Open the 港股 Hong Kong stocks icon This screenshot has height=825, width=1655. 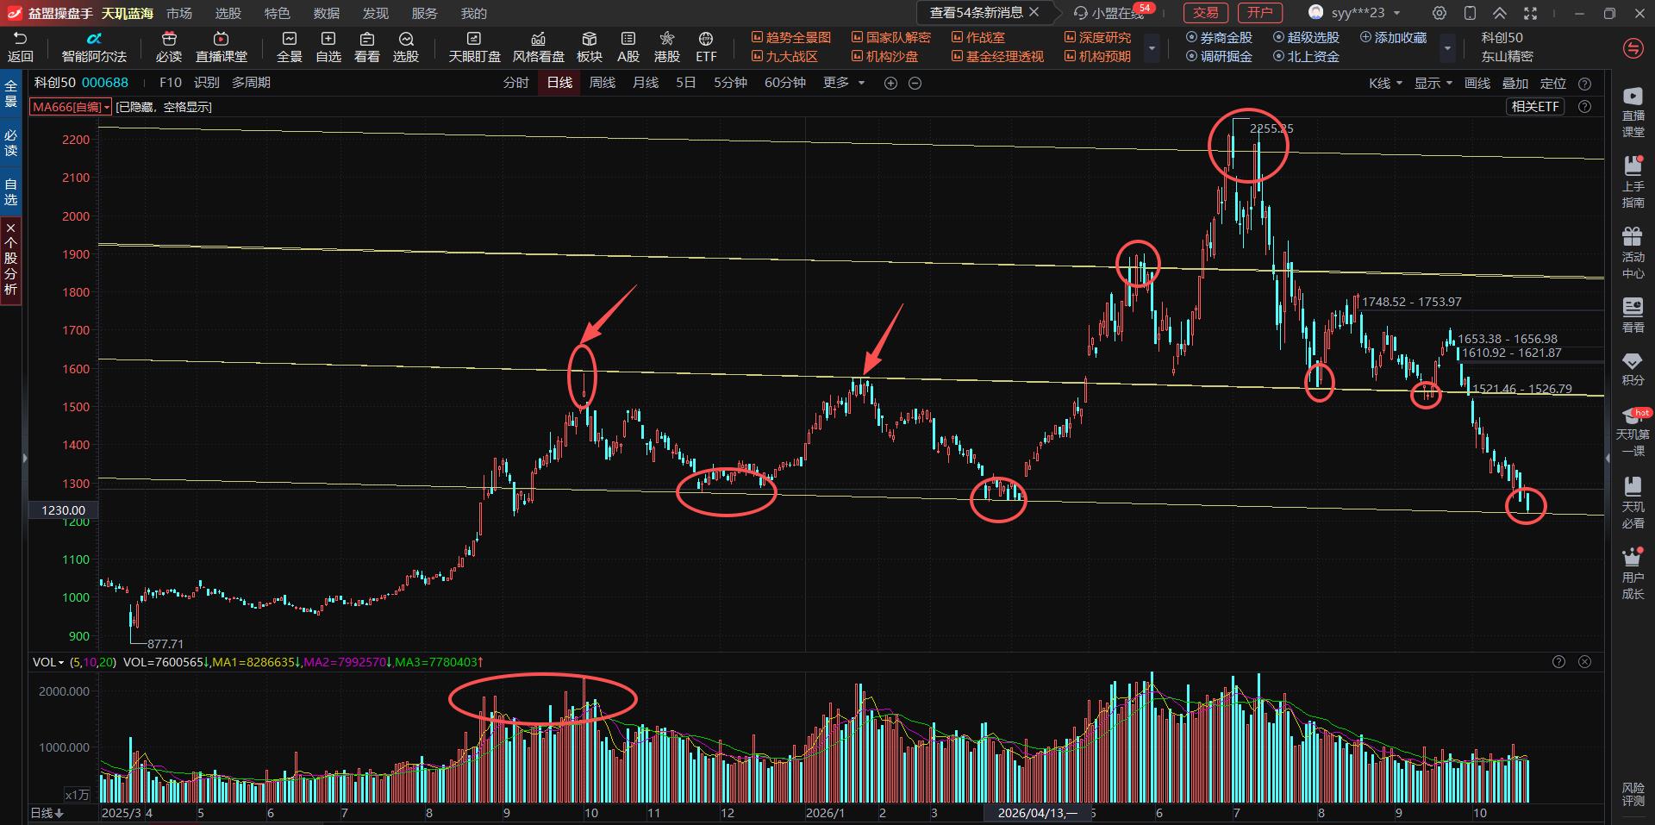pos(667,47)
